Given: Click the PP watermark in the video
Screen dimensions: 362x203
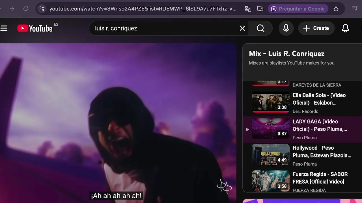Looking at the screenshot, I should point(225,186).
